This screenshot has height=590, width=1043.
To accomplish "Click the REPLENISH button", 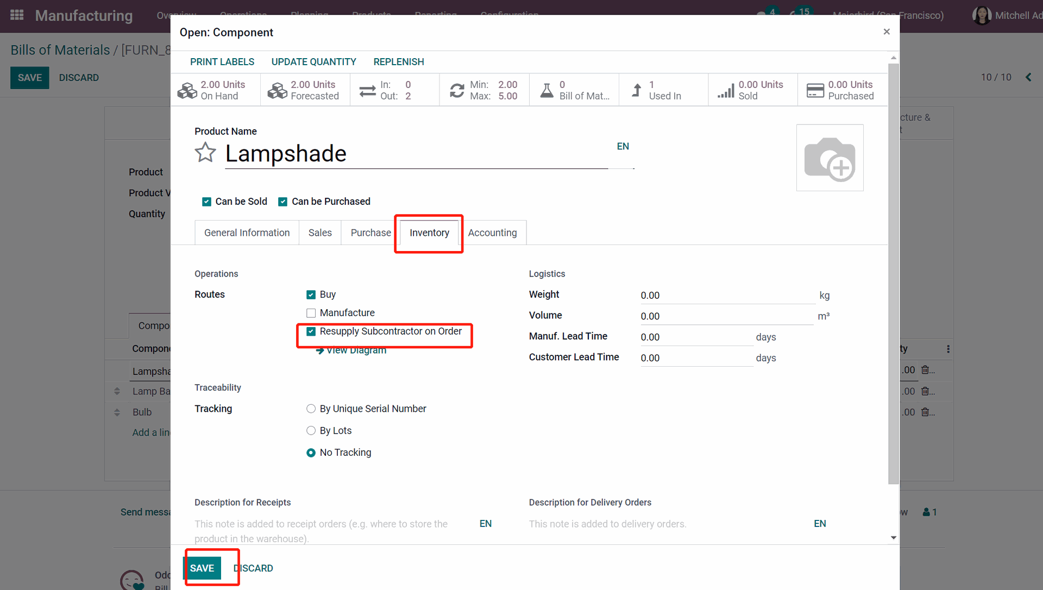I will 398,62.
